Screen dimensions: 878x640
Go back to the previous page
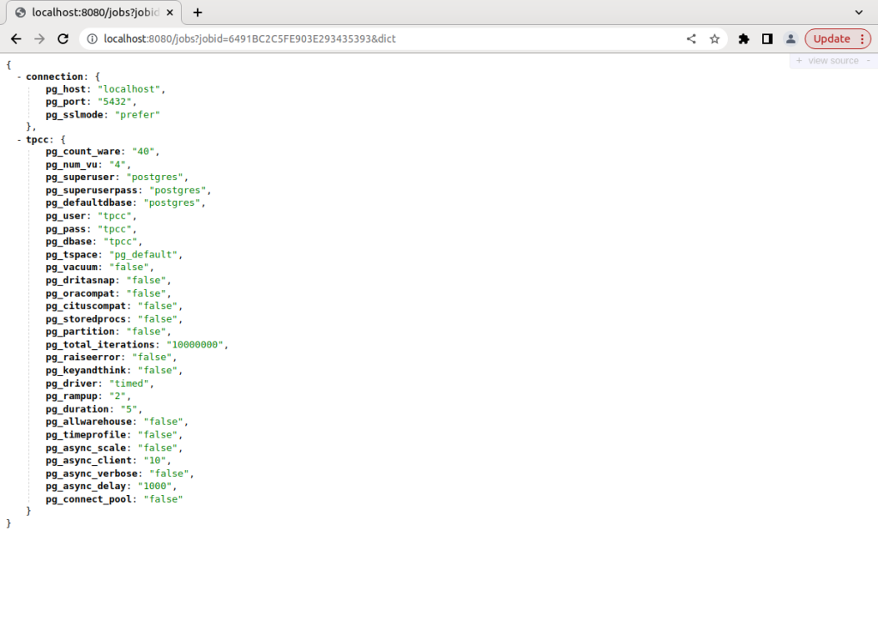tap(16, 39)
